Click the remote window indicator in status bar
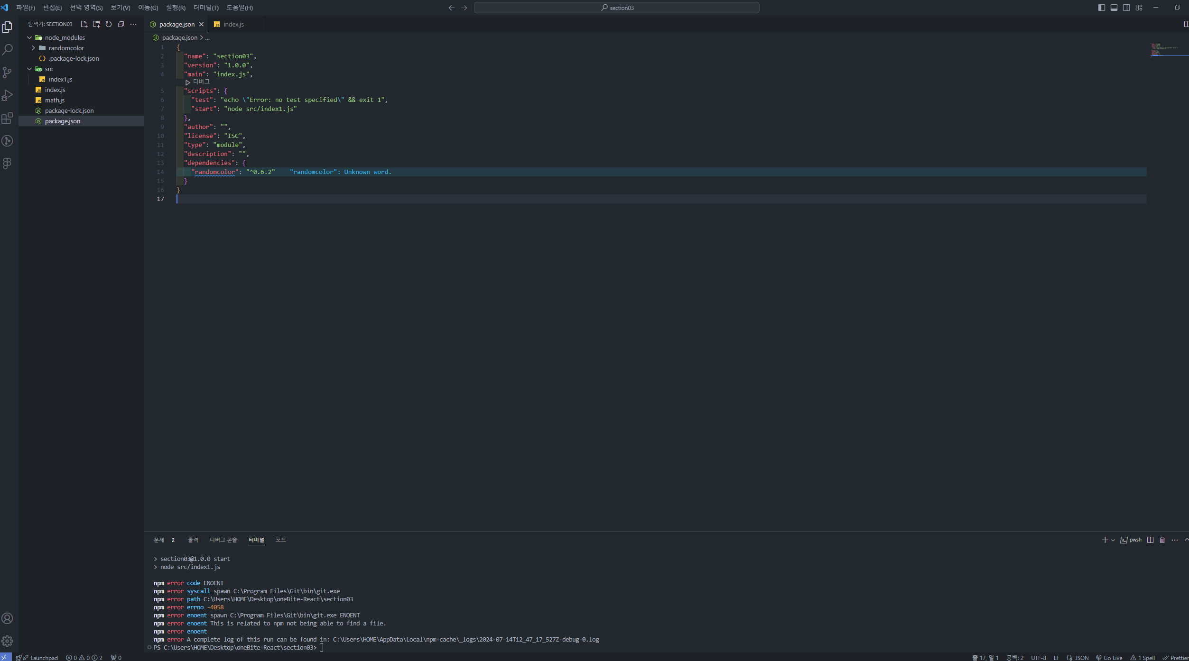The image size is (1189, 661). pyautogui.click(x=6, y=657)
